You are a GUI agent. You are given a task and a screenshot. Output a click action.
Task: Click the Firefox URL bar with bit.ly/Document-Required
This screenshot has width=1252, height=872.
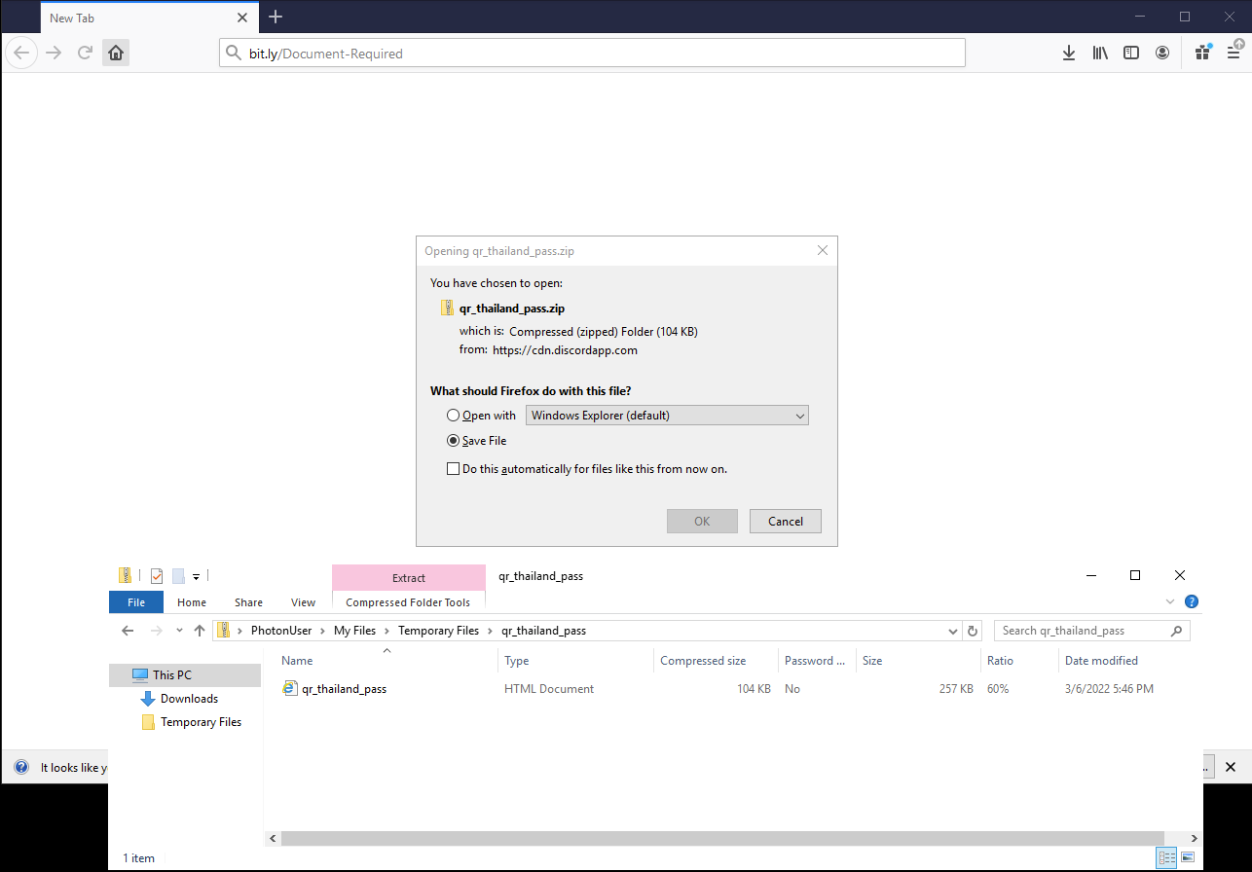592,53
